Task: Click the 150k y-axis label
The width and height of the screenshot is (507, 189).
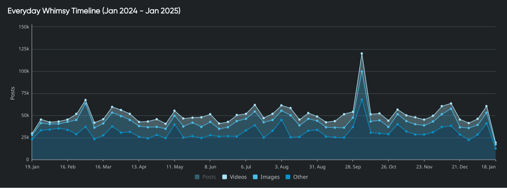Action: (x=24, y=27)
